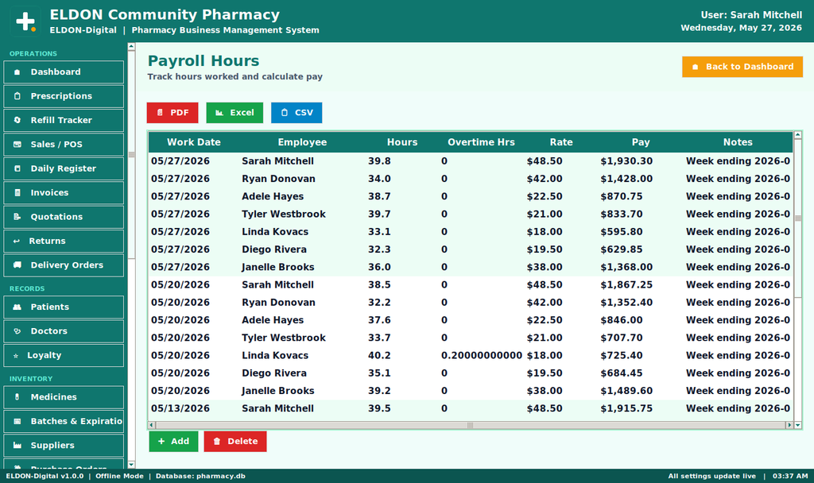Select Tyler Westbrook 05/20/2026 row
This screenshot has height=483, width=814.
pos(471,338)
